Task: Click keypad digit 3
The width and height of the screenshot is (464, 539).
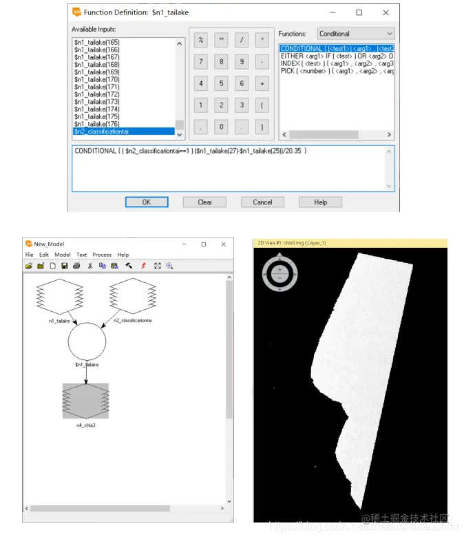Action: click(x=242, y=105)
